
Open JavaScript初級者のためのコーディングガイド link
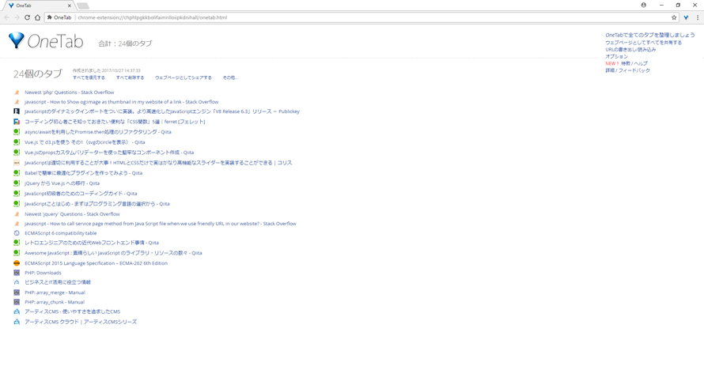(x=81, y=194)
